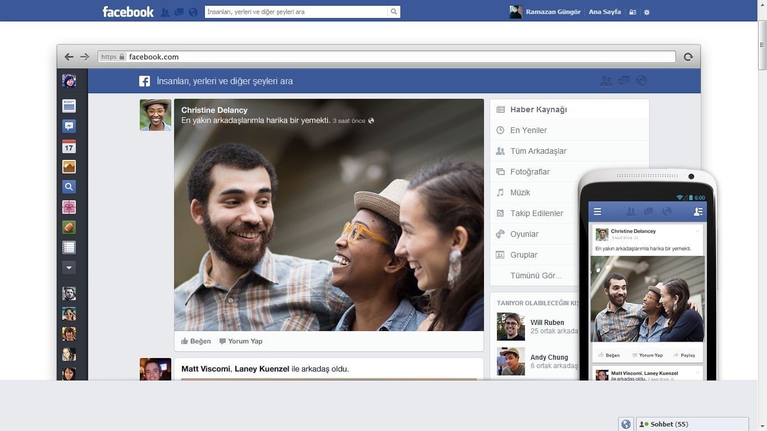The height and width of the screenshot is (431, 767).
Task: Click phone Yorum Yap button
Action: [647, 355]
